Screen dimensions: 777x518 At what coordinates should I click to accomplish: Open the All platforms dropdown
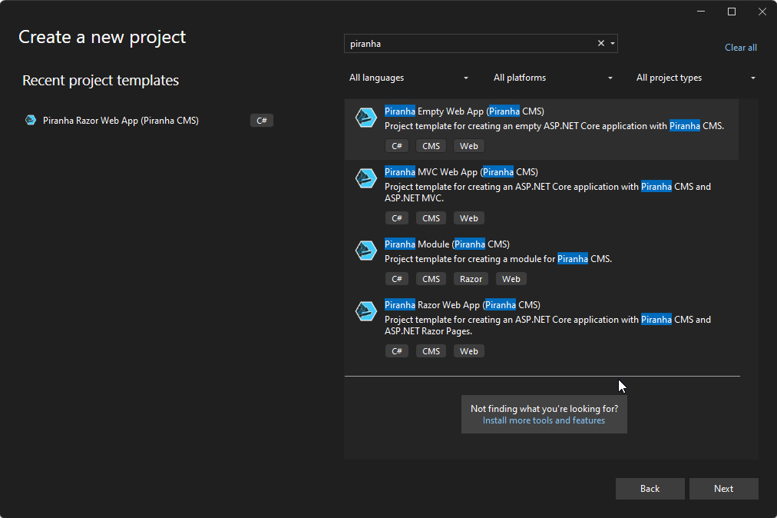tap(553, 78)
